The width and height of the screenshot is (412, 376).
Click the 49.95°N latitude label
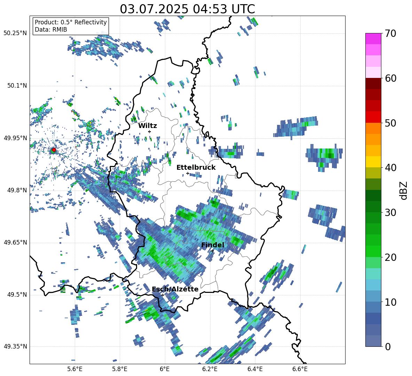tap(15, 138)
